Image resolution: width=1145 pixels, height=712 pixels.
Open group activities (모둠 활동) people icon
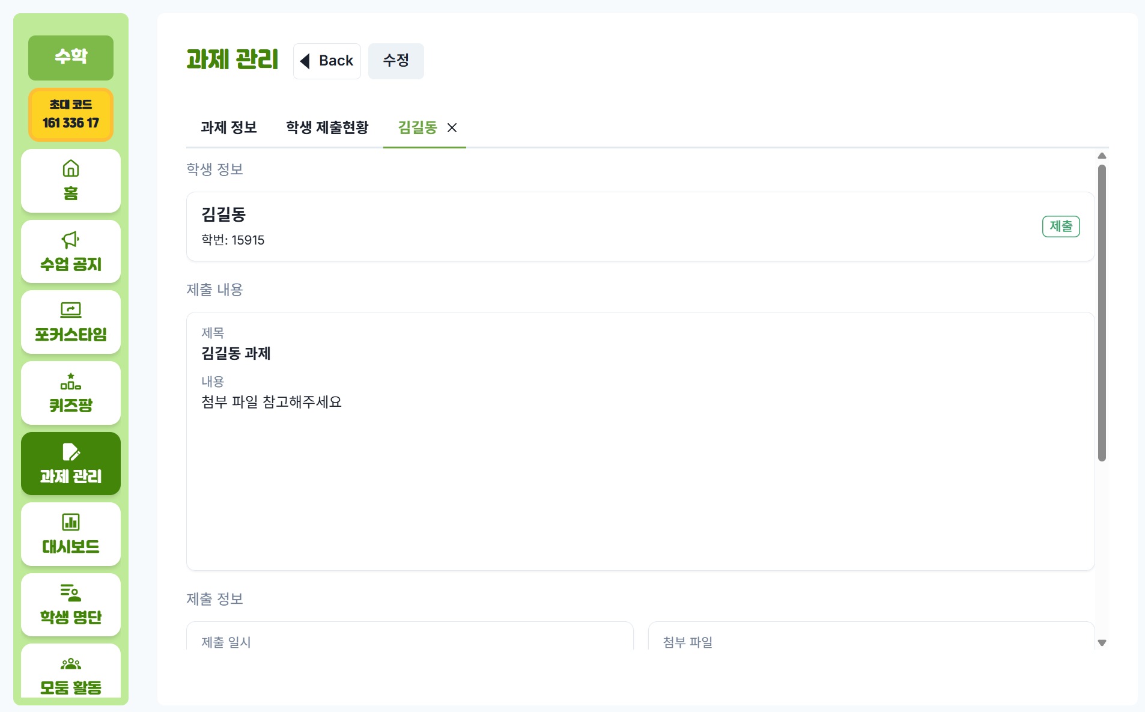click(x=71, y=664)
